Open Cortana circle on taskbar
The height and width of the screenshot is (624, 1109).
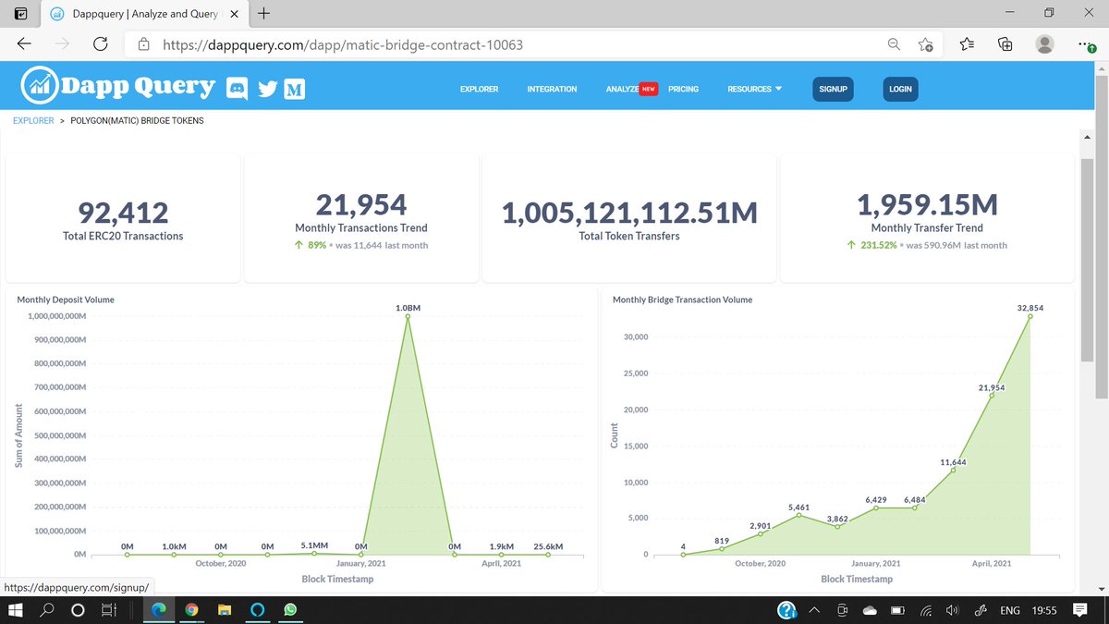(x=78, y=610)
